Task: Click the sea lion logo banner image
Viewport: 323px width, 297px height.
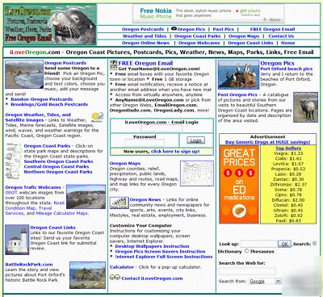Action: 50,24
